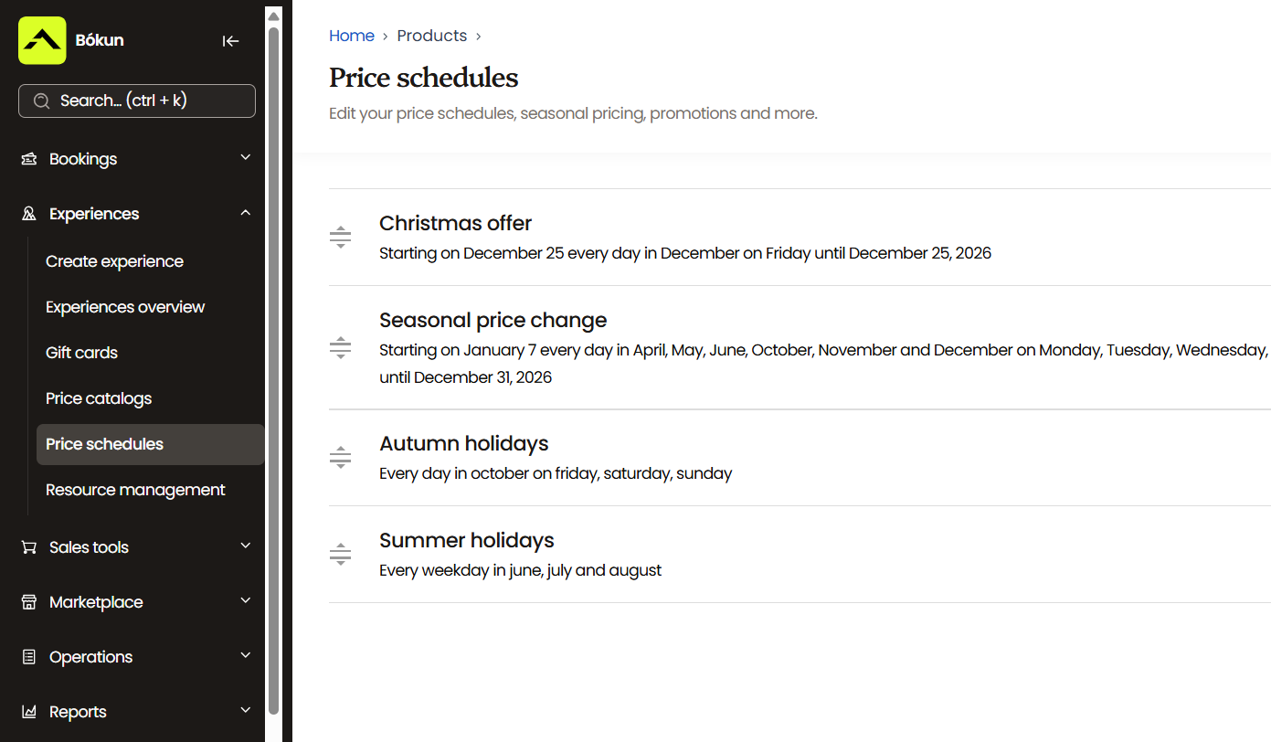Click the Search input field
Viewport: 1271px width, 742px height.
(x=137, y=101)
